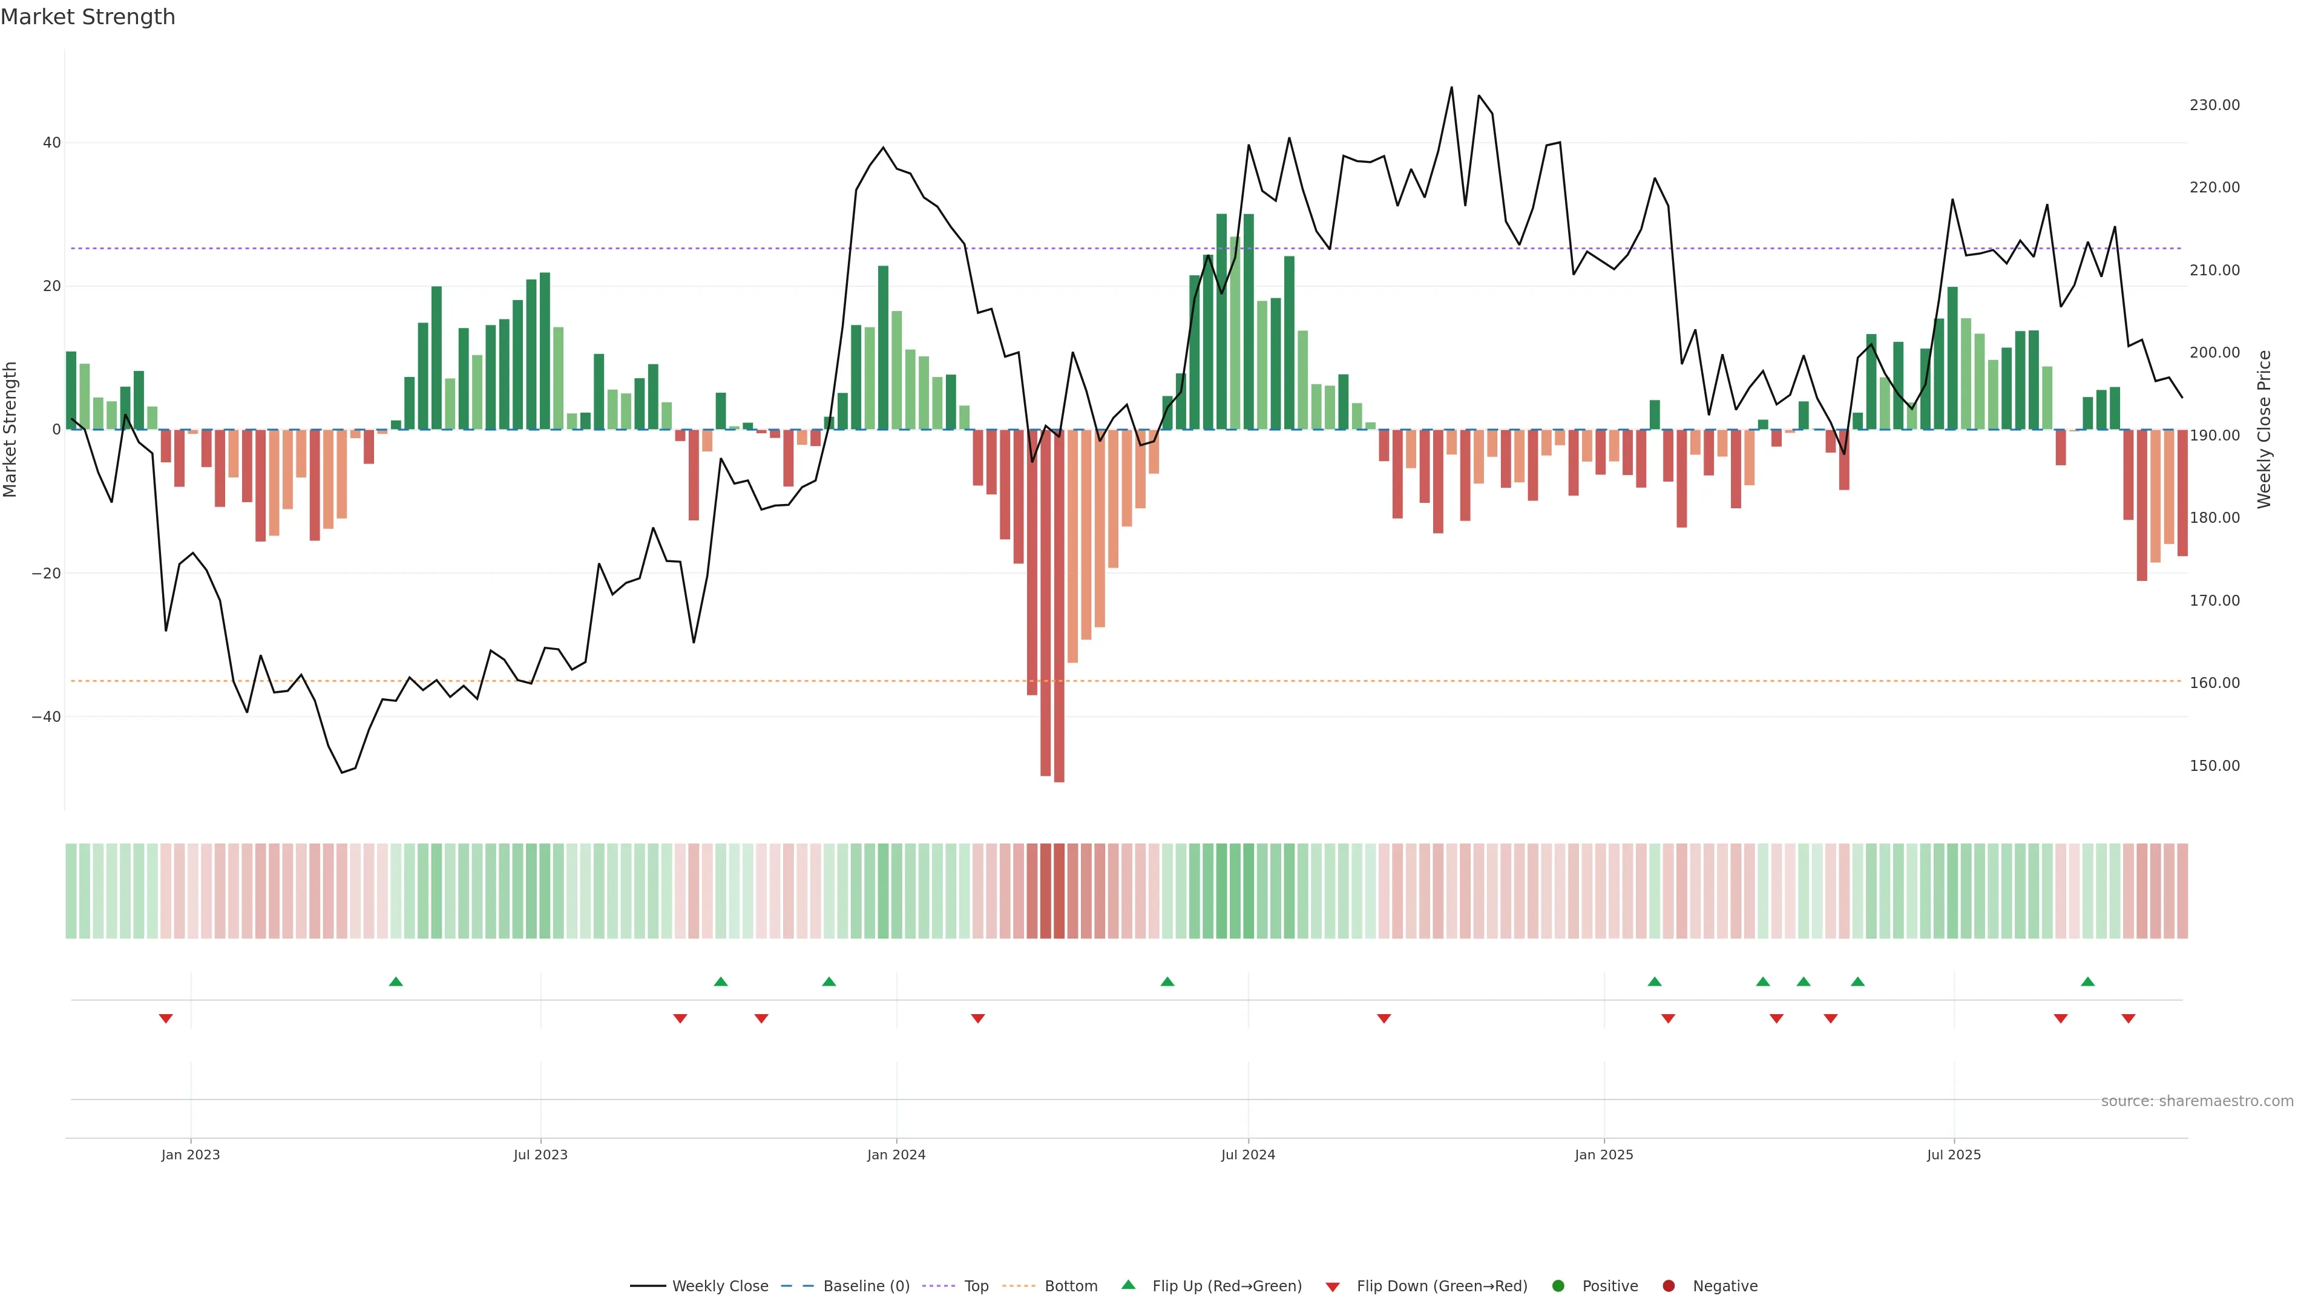Click the leftmost red flip-down triangle marker
The image size is (2324, 1307).
(x=166, y=1018)
